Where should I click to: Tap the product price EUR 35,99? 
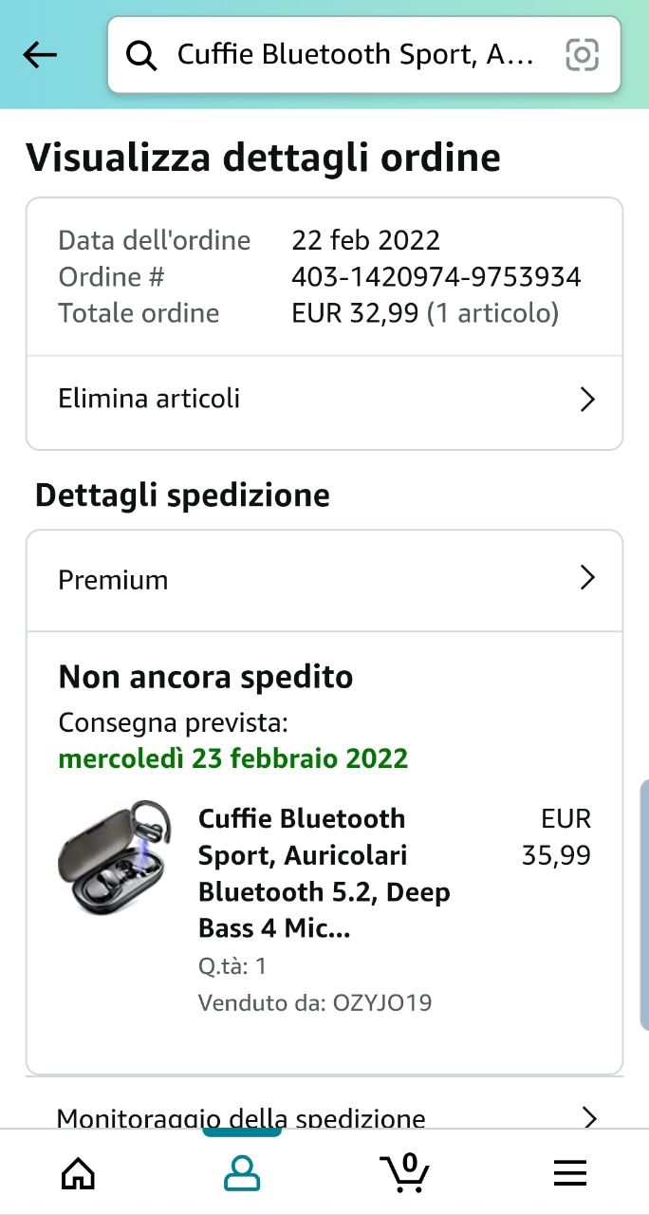pos(557,836)
